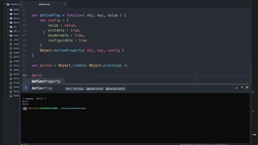The image size is (258, 145).
Task: Click the head image file icon
Action: 11,53
